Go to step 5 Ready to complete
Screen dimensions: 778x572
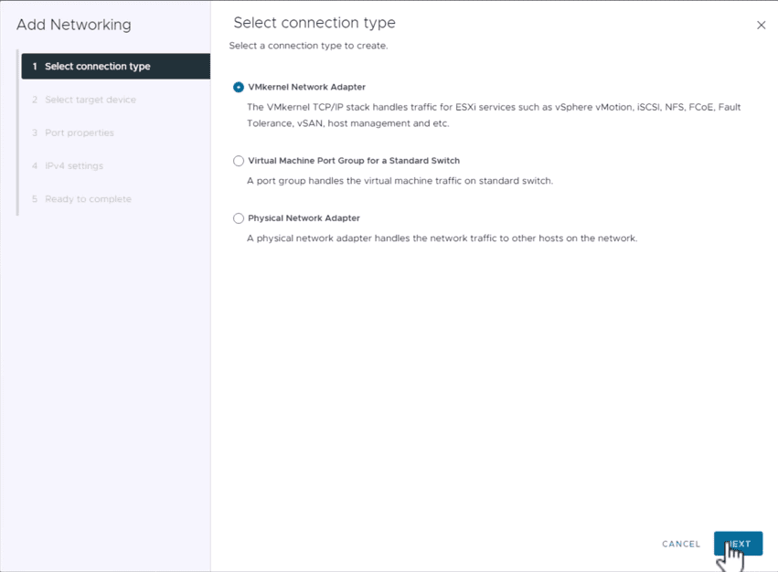tap(88, 199)
